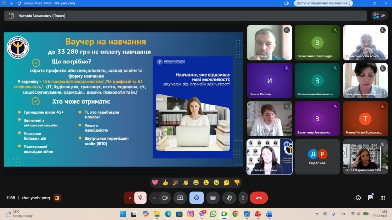Select the ВСЗН Мирненської СВА video tile
The image size is (392, 220).
click(x=365, y=157)
